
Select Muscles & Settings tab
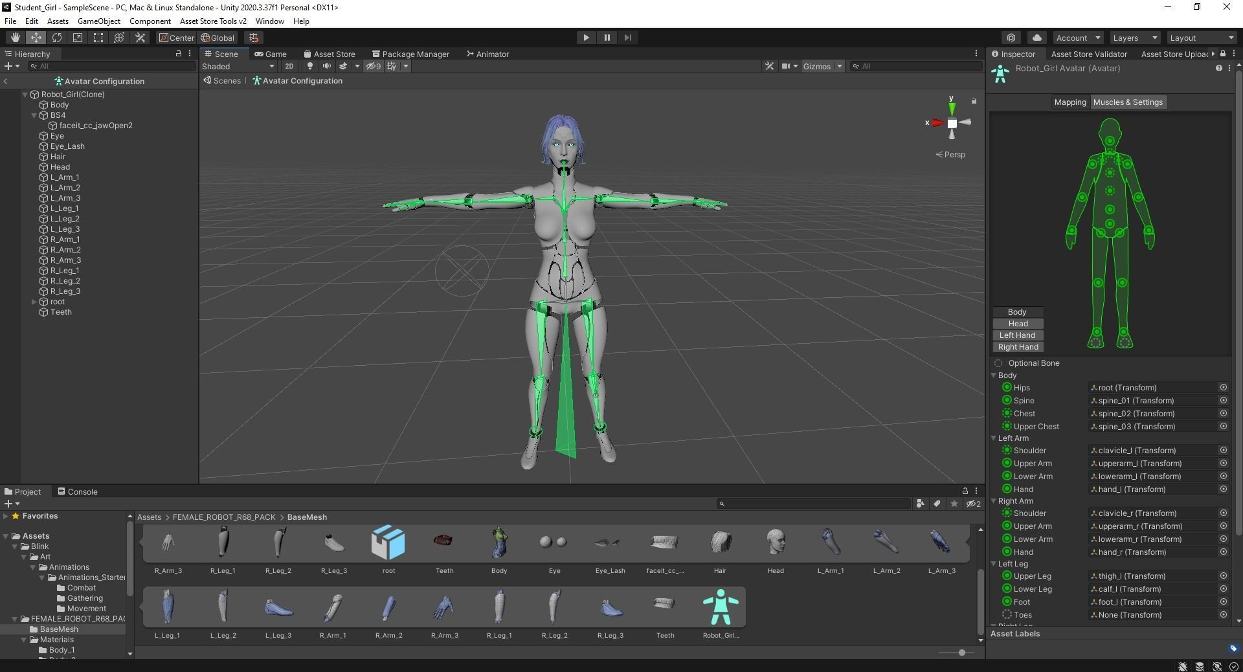point(1128,102)
